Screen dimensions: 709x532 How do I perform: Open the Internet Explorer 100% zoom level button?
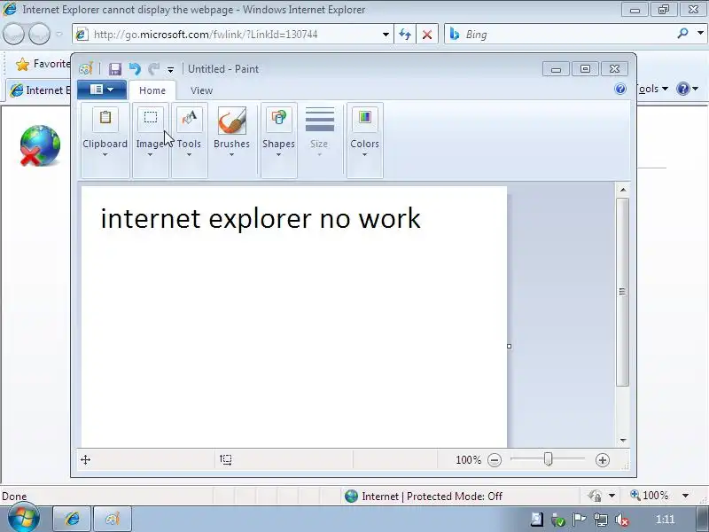pyautogui.click(x=650, y=496)
